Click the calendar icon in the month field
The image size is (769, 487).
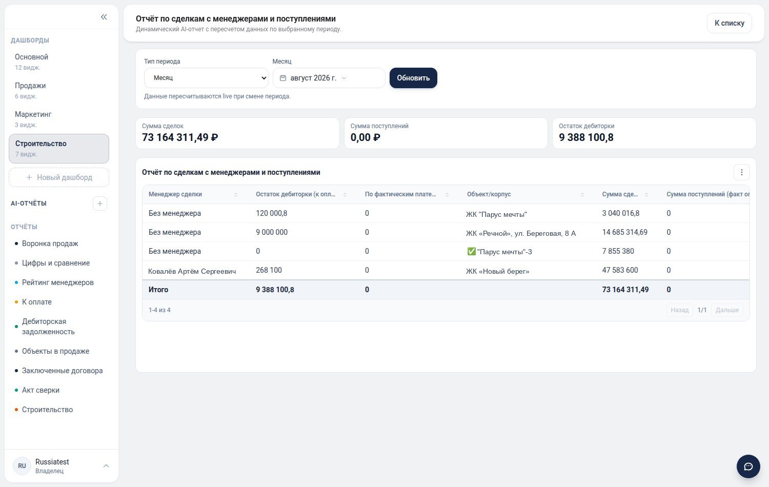(x=283, y=78)
